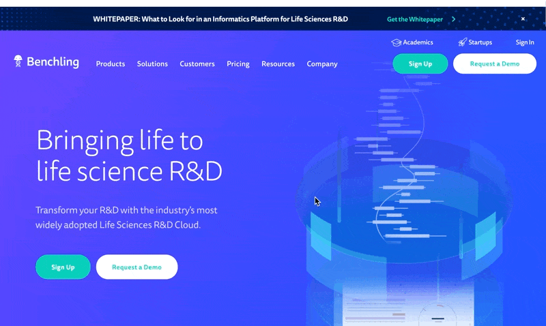Click the DNA helix illustration
The width and height of the screenshot is (546, 326).
click(x=403, y=164)
